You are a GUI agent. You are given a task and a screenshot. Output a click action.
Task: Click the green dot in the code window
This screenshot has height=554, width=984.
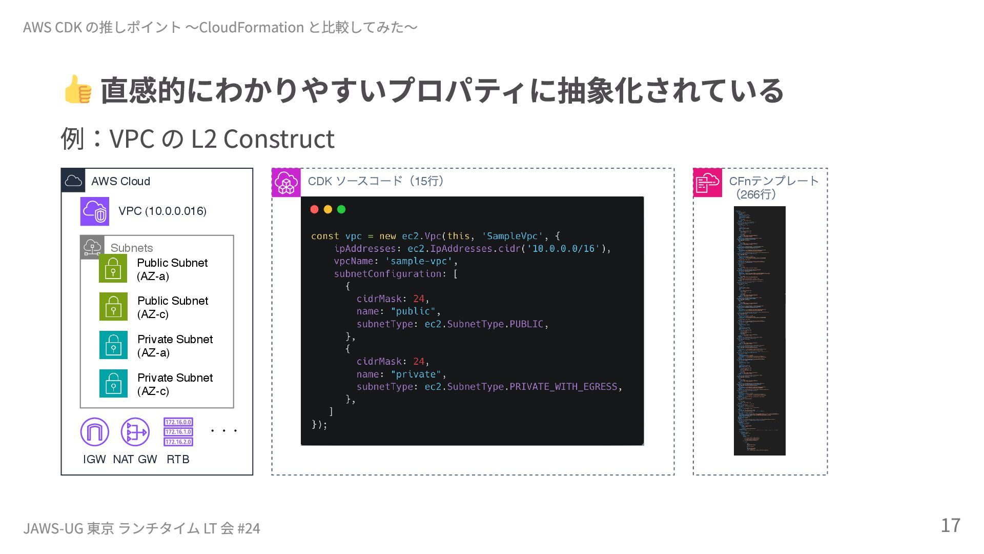click(x=341, y=209)
